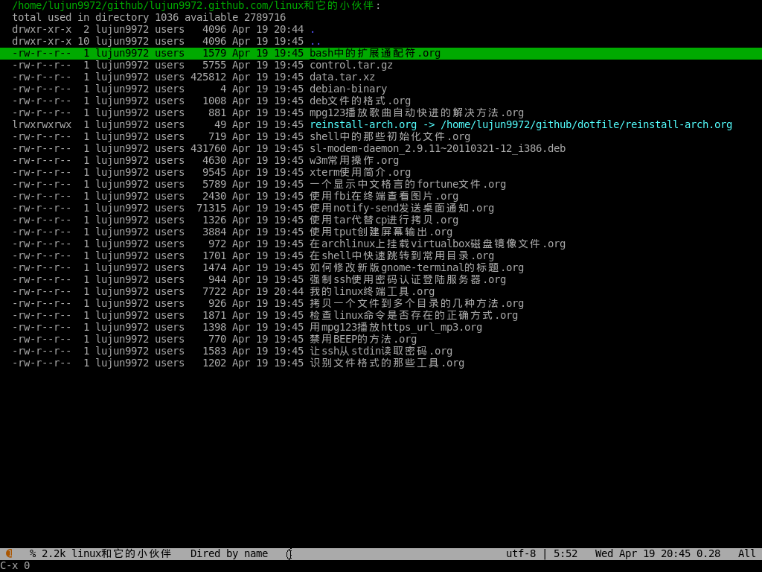Open xterm使用简介.org file

coord(359,172)
